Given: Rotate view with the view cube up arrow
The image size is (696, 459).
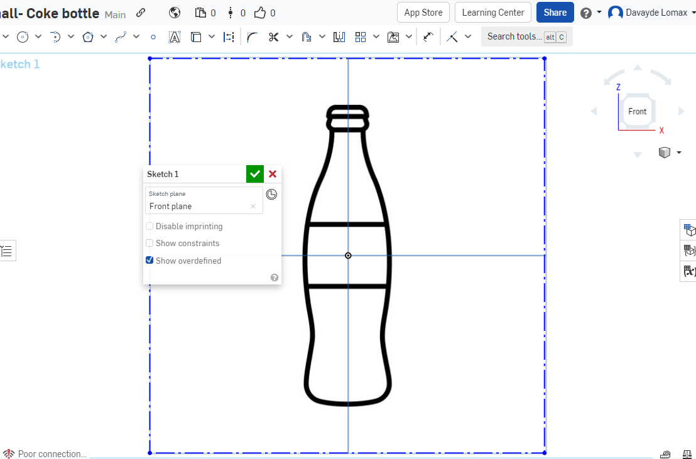Looking at the screenshot, I should (638, 67).
